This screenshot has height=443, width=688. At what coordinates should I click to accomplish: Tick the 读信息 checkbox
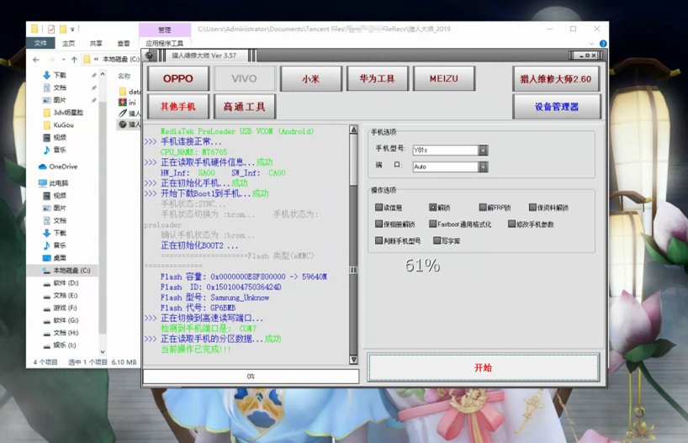pyautogui.click(x=378, y=207)
